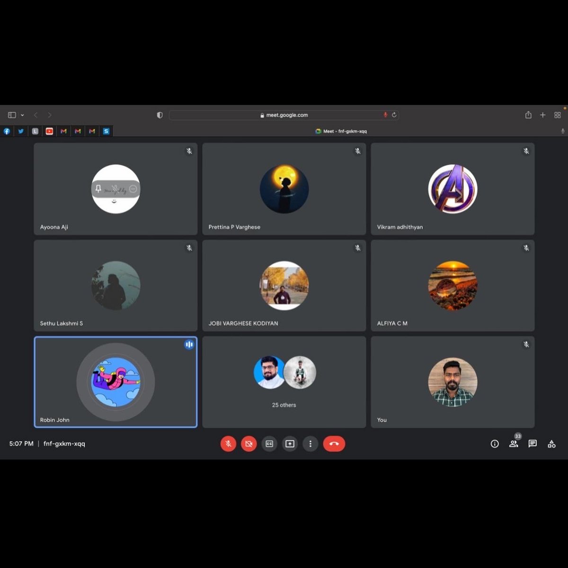This screenshot has height=568, width=568.
Task: Open the Safari share icon
Action: [528, 115]
